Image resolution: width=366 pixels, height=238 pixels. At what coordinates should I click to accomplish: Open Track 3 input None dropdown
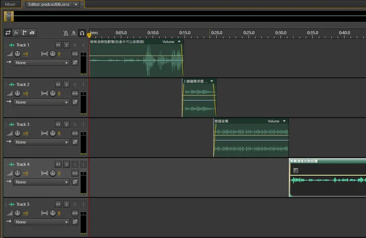pos(42,142)
